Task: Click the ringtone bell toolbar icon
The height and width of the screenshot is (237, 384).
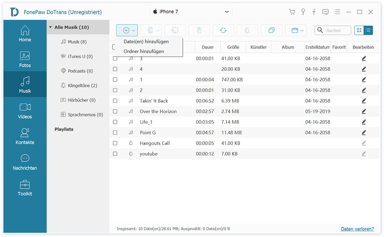Action: pyautogui.click(x=247, y=30)
